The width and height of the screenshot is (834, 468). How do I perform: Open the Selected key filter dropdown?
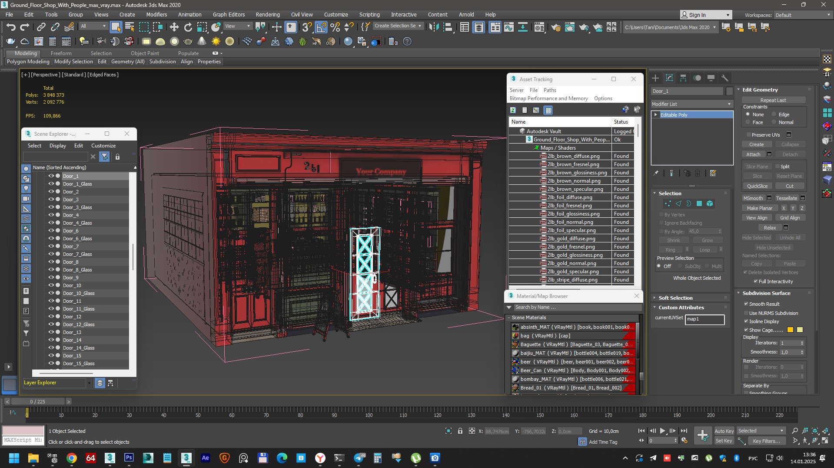pos(761,431)
